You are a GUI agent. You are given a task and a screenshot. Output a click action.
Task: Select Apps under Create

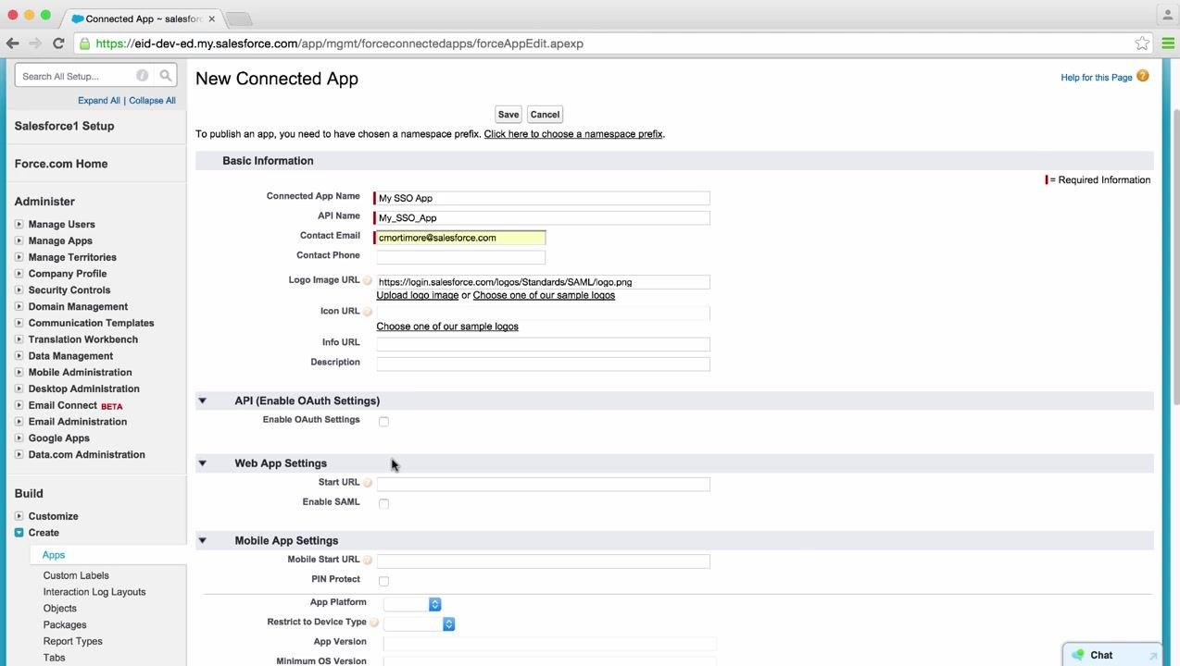tap(54, 555)
